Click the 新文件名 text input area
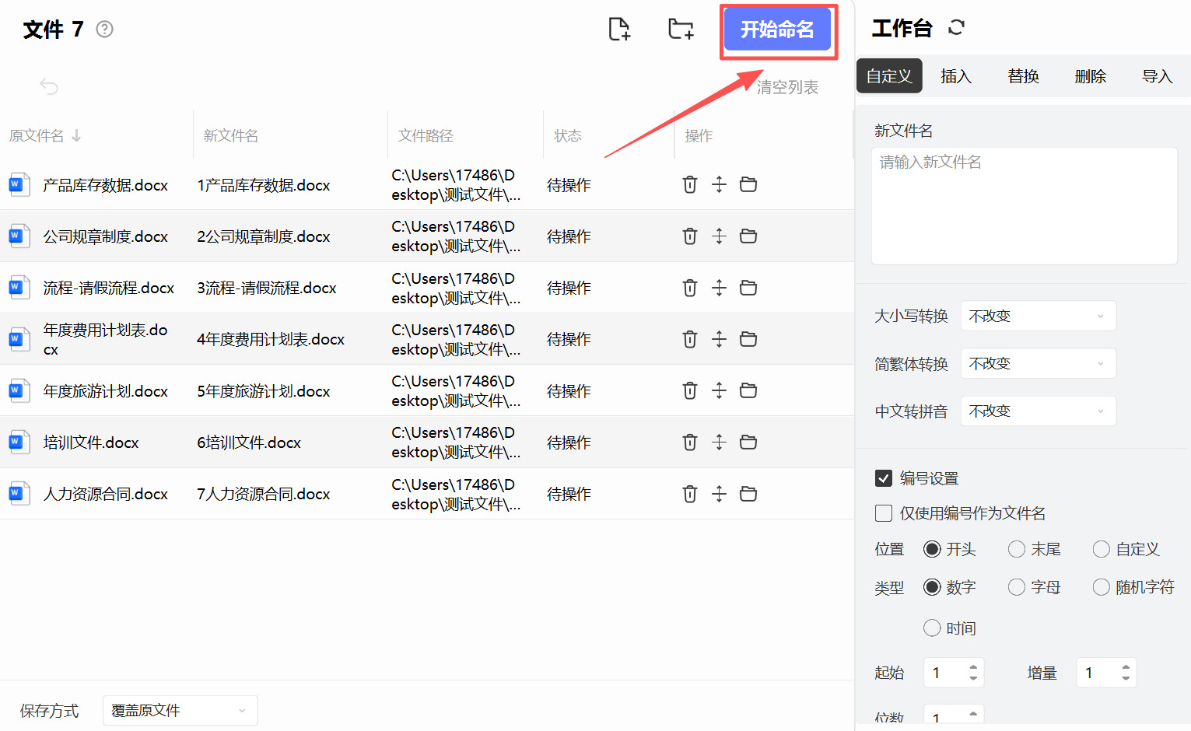The image size is (1191, 731). [x=1025, y=206]
